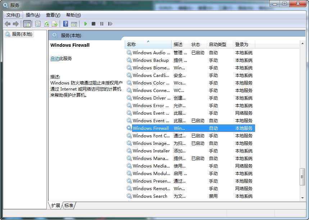Viewport: 309px width, 220px height.
Task: Click the Export list toolbar icon
Action: click(55, 24)
